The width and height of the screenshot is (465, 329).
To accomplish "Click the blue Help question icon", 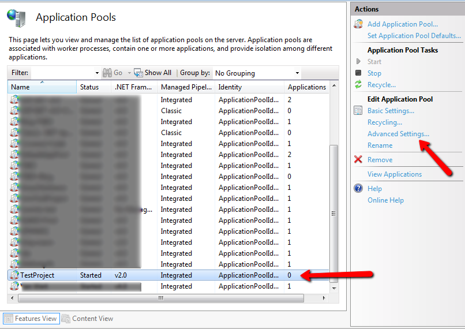I will [358, 189].
